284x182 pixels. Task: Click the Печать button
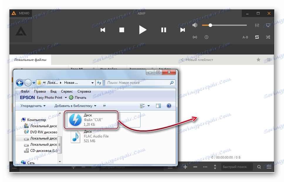coord(78,98)
